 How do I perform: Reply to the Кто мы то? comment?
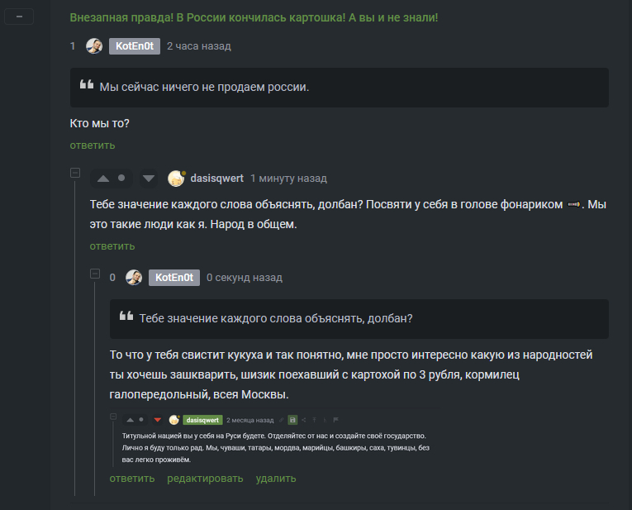point(92,145)
